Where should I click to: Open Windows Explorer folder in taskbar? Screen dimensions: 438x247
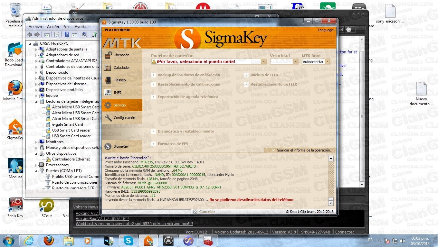coord(69,241)
